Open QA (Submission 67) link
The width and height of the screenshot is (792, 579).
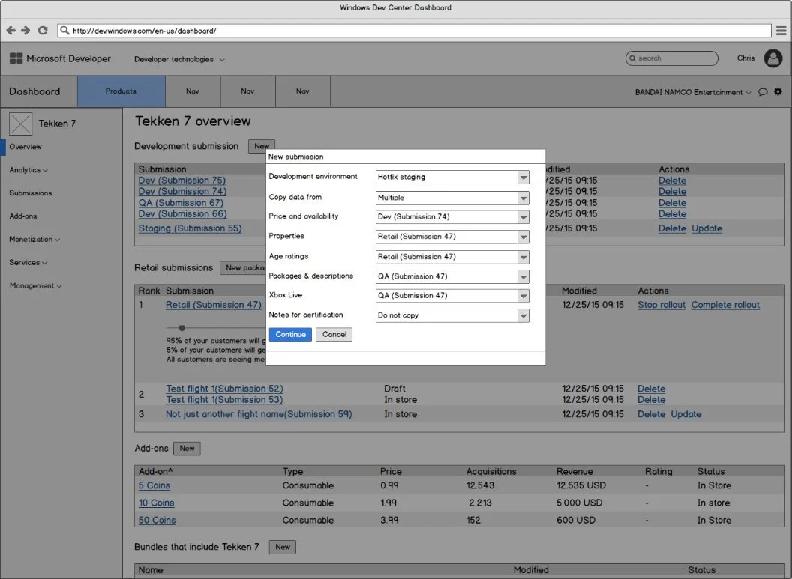pos(181,203)
